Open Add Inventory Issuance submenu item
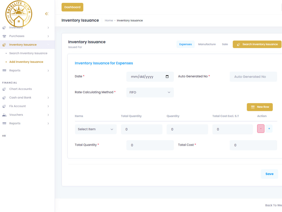Viewport: 282px width, 212px height. 26,62
